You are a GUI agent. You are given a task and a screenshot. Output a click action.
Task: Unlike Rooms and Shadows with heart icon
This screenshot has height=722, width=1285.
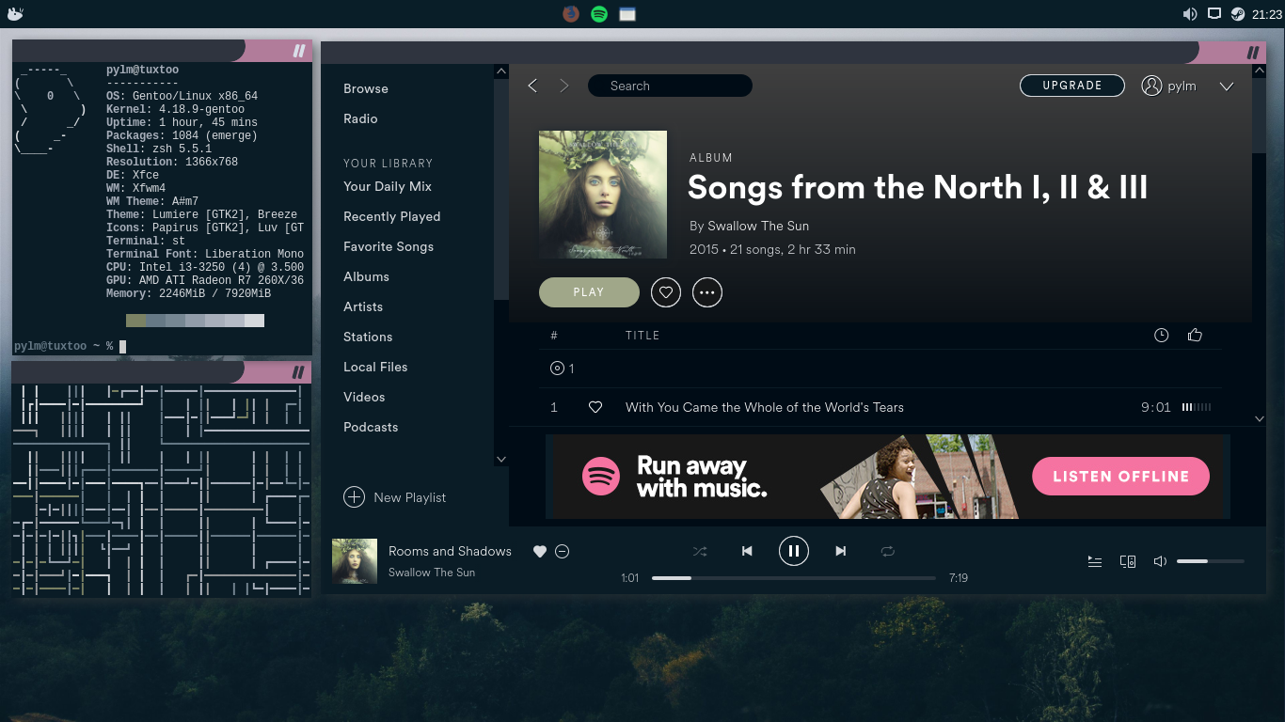[x=540, y=552]
